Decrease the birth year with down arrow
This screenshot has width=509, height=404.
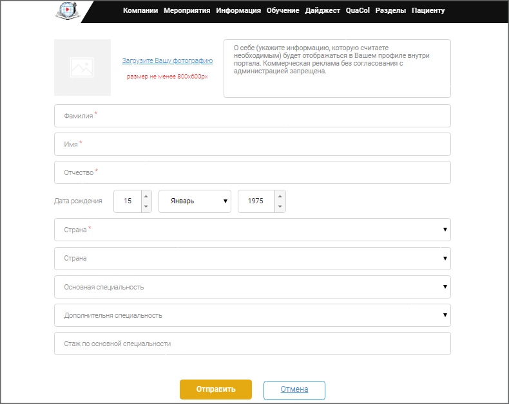pos(280,207)
